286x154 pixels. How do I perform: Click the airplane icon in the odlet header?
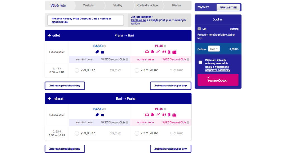49,35
